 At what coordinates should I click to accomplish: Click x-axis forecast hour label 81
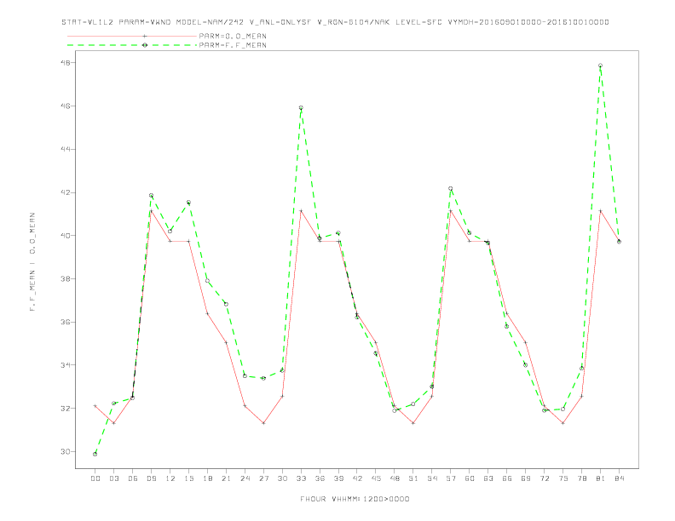tap(601, 478)
